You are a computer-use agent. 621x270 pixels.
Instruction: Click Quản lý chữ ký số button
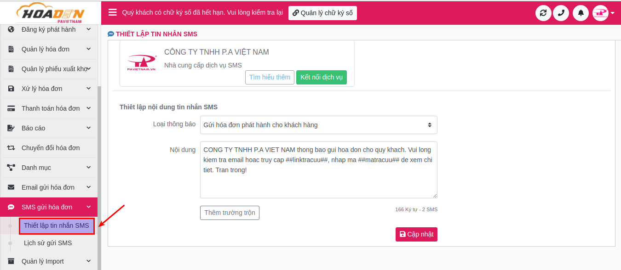coord(322,13)
